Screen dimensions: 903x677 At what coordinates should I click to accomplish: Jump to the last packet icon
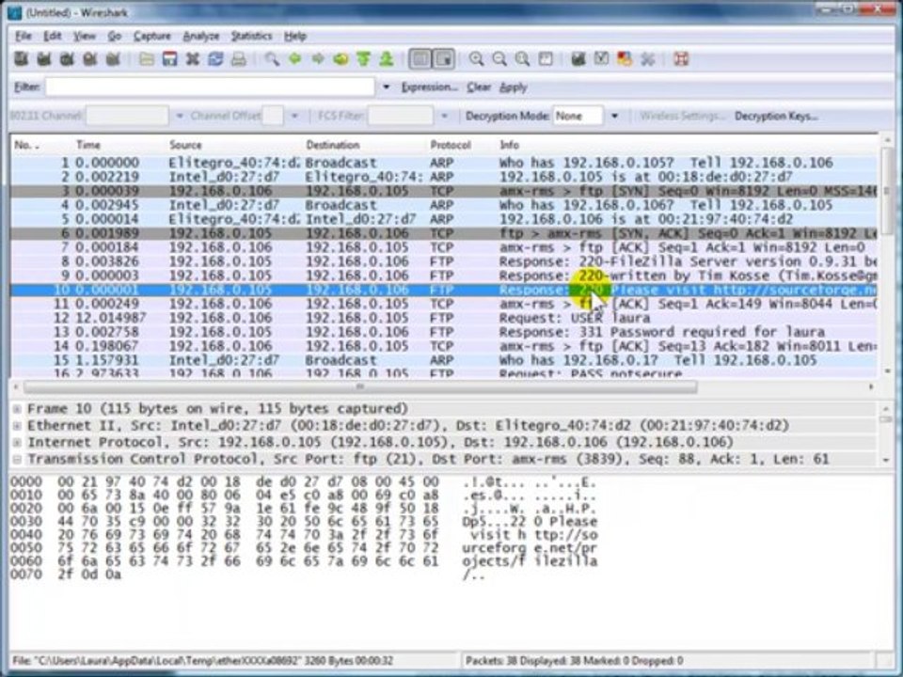point(387,58)
